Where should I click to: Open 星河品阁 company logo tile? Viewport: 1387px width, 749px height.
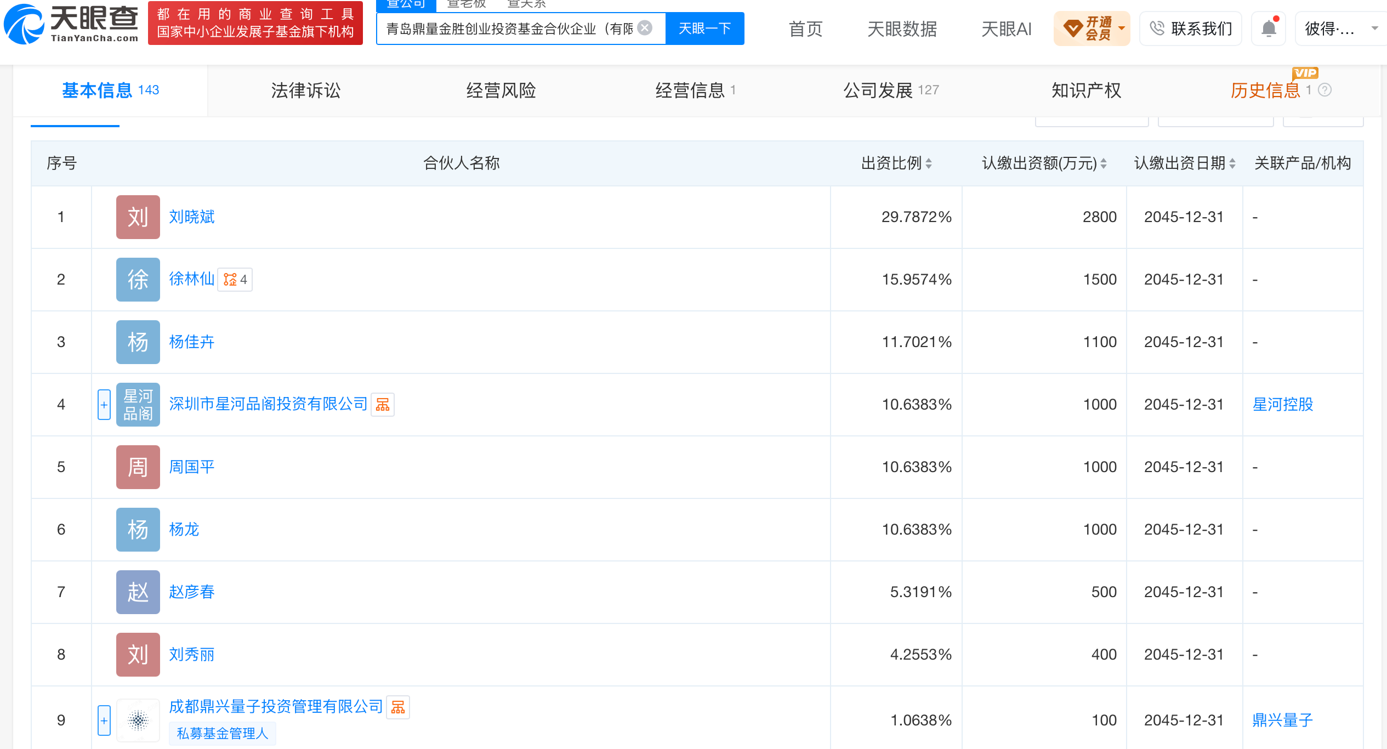click(138, 405)
